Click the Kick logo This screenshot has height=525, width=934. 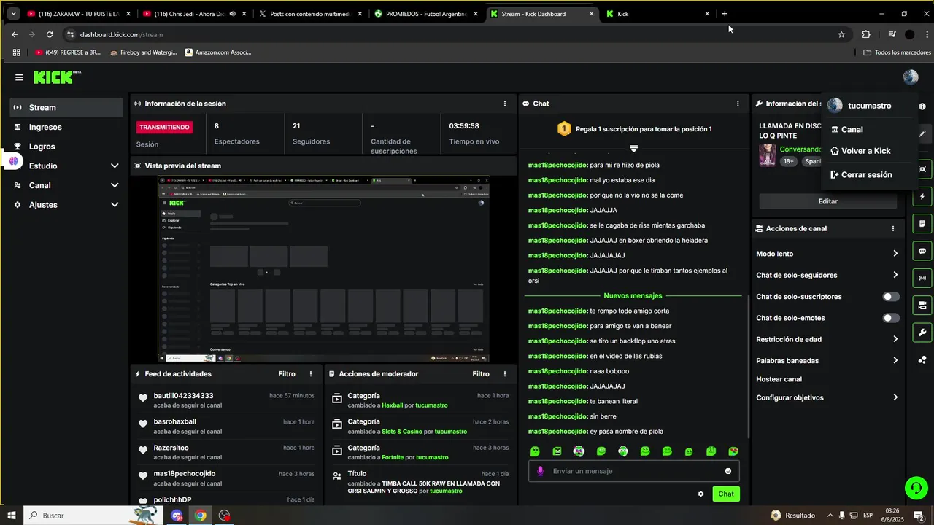pyautogui.click(x=57, y=77)
